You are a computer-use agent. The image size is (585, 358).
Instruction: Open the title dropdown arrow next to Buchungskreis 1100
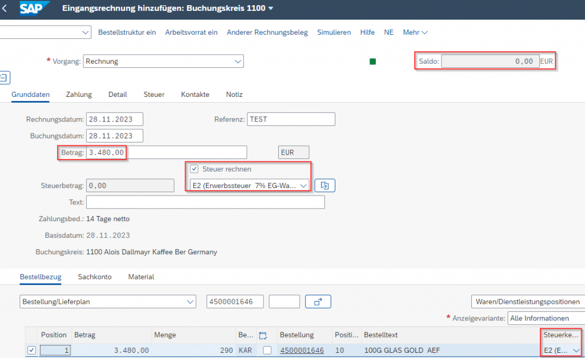(271, 9)
